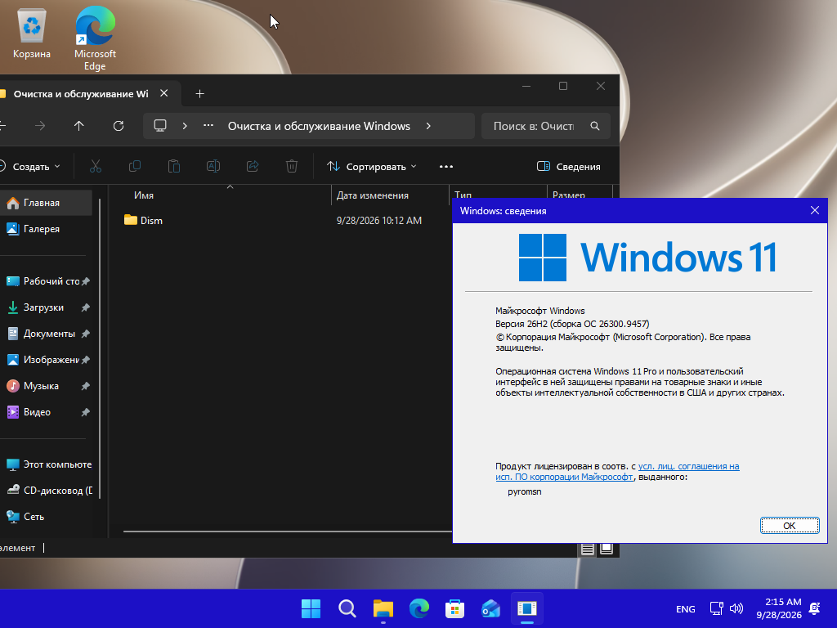Expand the chevron after PC icon
This screenshot has width=837, height=628.
pos(185,126)
